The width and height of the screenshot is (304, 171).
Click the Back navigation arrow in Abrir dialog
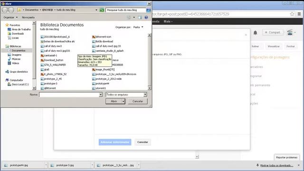(x=5, y=10)
